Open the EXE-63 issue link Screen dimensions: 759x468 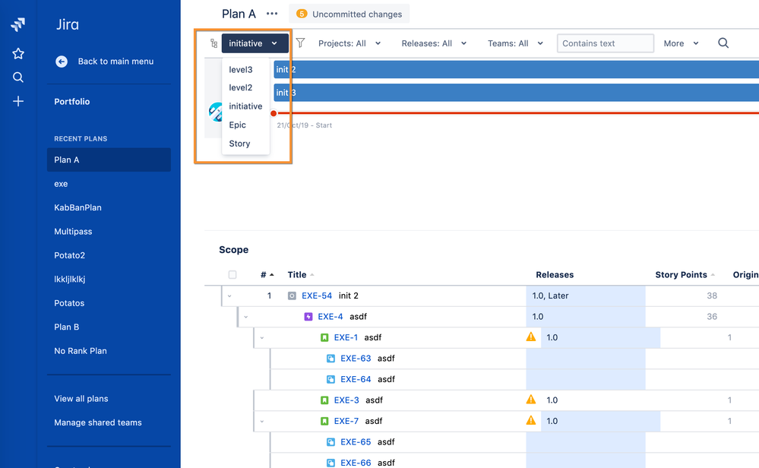click(356, 358)
